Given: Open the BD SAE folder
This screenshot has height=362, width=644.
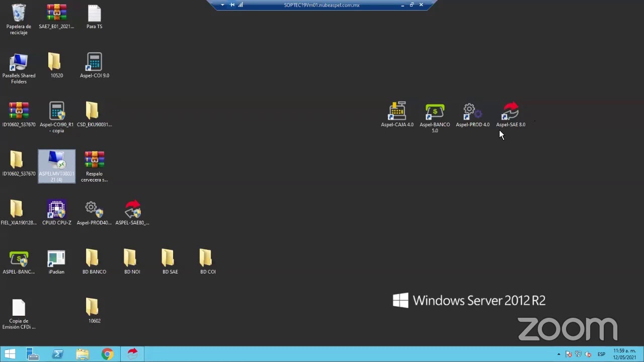Looking at the screenshot, I should [170, 262].
